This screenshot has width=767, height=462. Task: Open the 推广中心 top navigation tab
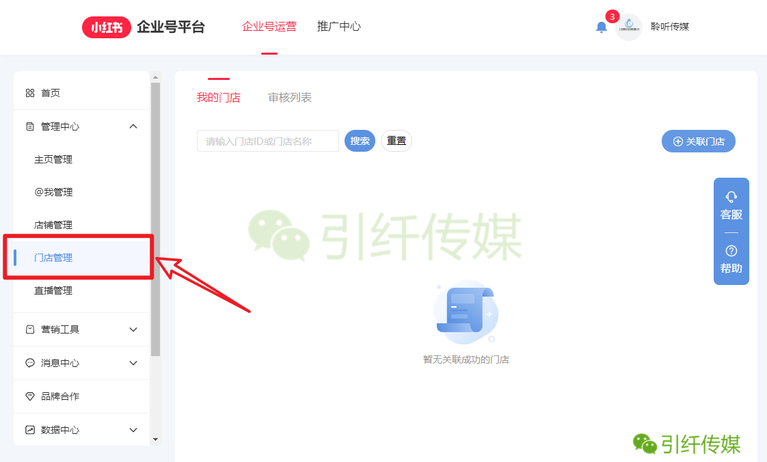click(x=339, y=27)
